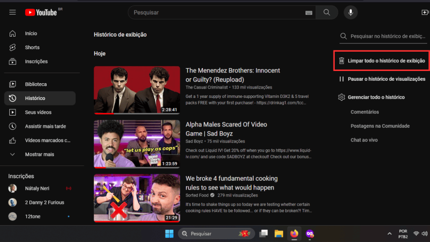This screenshot has width=430, height=242.
Task: Open the YouTube home menu (hamburger icon)
Action: tap(12, 12)
